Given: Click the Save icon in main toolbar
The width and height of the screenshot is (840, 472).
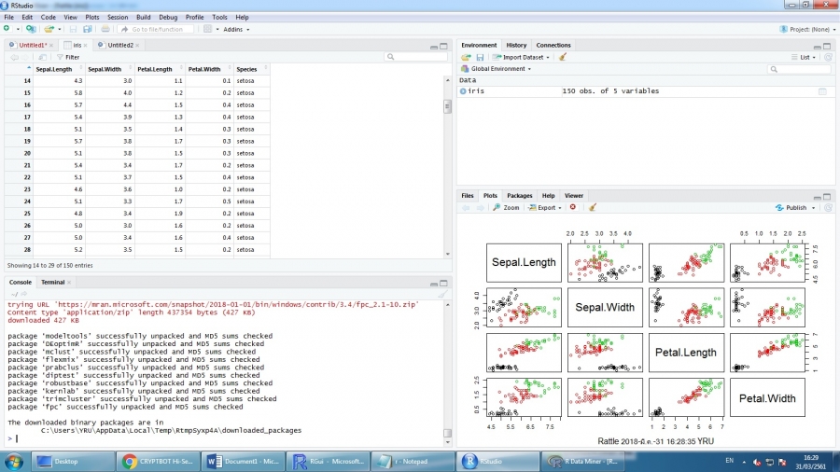Looking at the screenshot, I should click(73, 29).
